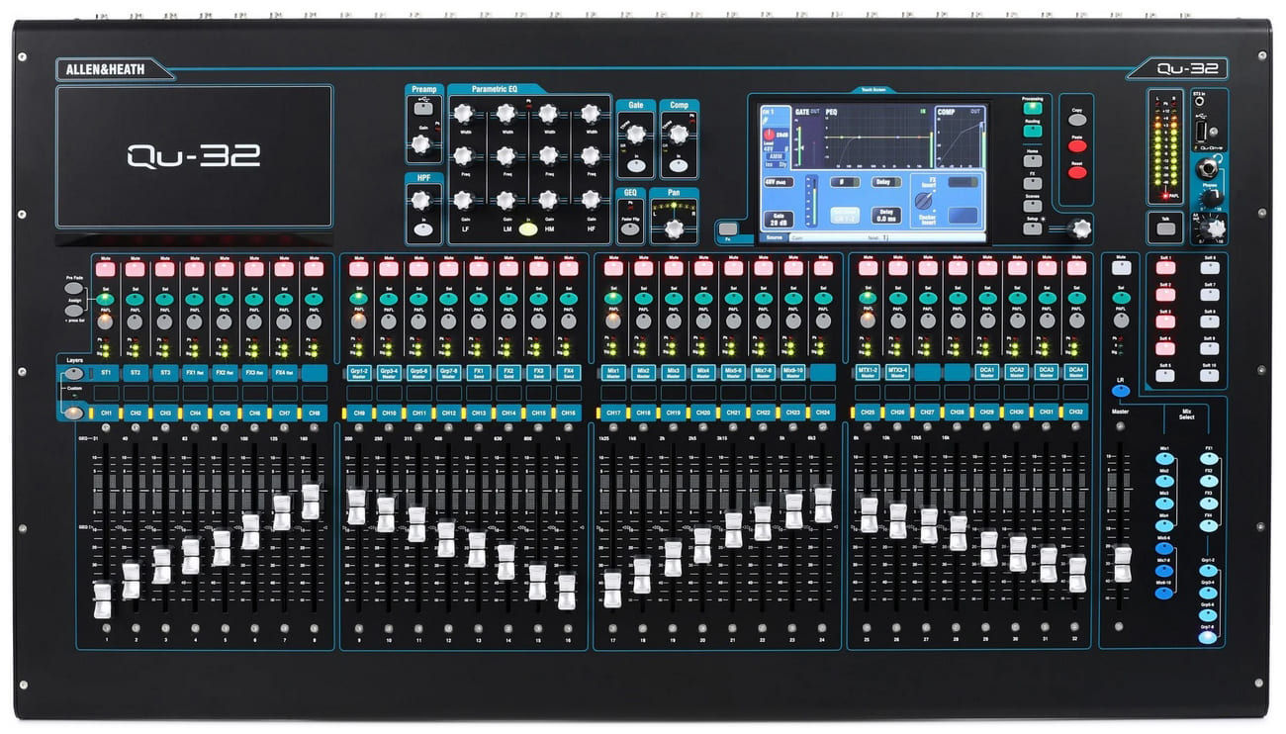The width and height of the screenshot is (1286, 734).
Task: Open the Routing screen with its green key
Action: click(x=1031, y=131)
